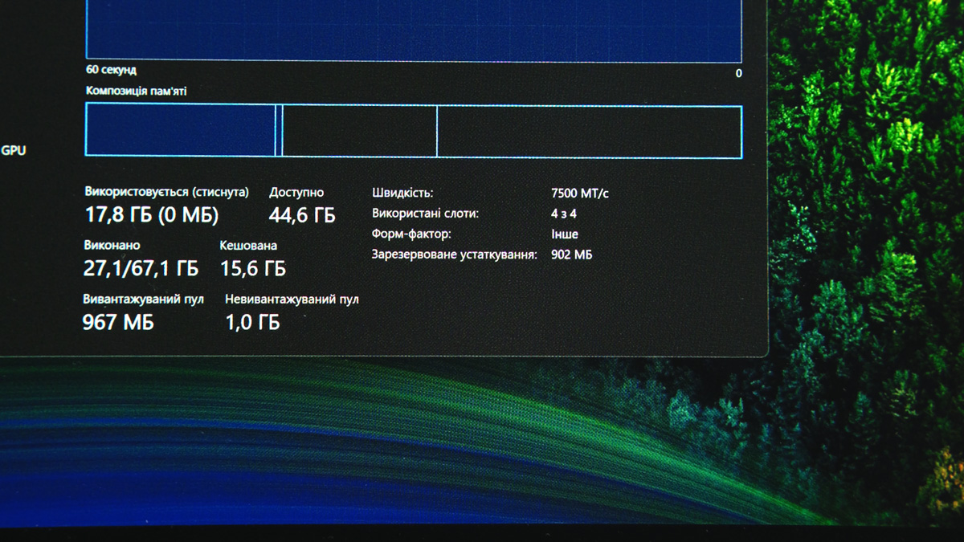The width and height of the screenshot is (964, 542).
Task: Click the '1,0 ГБ' non-paged pool value
Action: pyautogui.click(x=252, y=323)
